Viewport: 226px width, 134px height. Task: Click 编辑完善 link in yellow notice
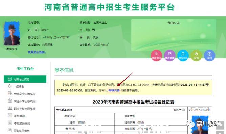pyautogui.click(x=114, y=90)
